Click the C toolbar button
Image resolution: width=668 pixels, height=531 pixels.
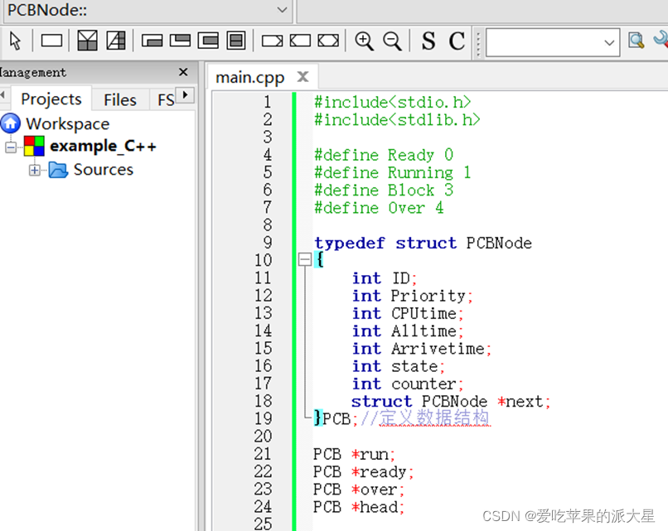457,41
